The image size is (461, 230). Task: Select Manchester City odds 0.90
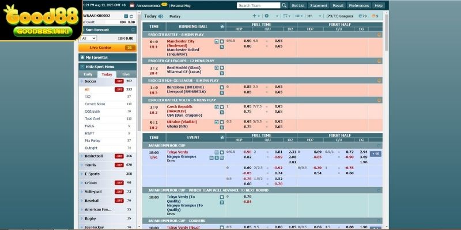(247, 41)
